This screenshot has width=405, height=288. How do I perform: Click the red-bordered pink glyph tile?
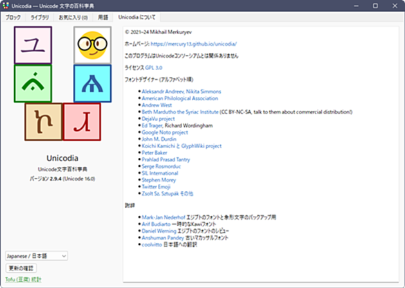pyautogui.click(x=82, y=122)
